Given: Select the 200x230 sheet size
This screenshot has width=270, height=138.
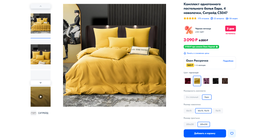Looking at the screenshot, I should [x=190, y=124].
